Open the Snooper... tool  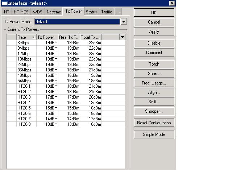pyautogui.click(x=154, y=111)
